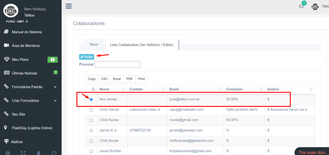
Task: Select the Jonas Brother radio button
Action: point(91,151)
